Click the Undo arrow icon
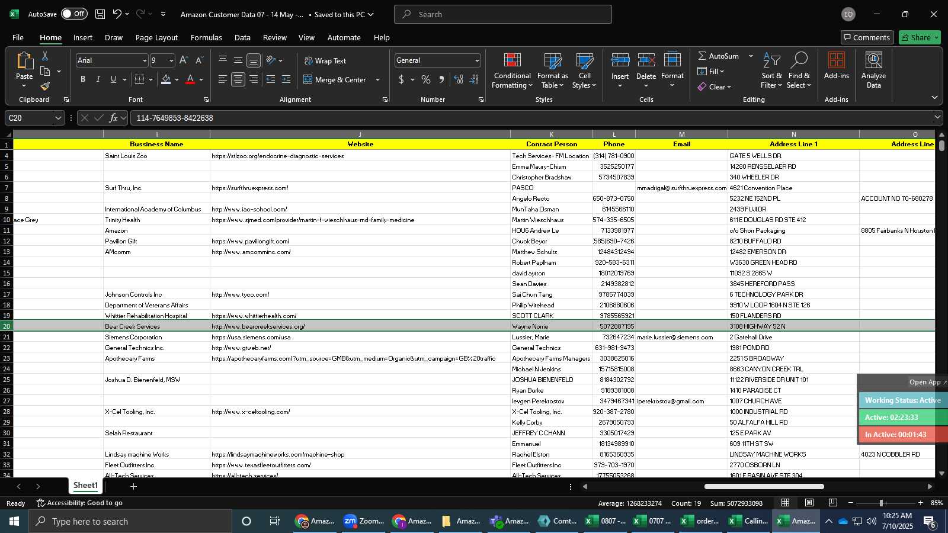The height and width of the screenshot is (533, 948). 117,14
